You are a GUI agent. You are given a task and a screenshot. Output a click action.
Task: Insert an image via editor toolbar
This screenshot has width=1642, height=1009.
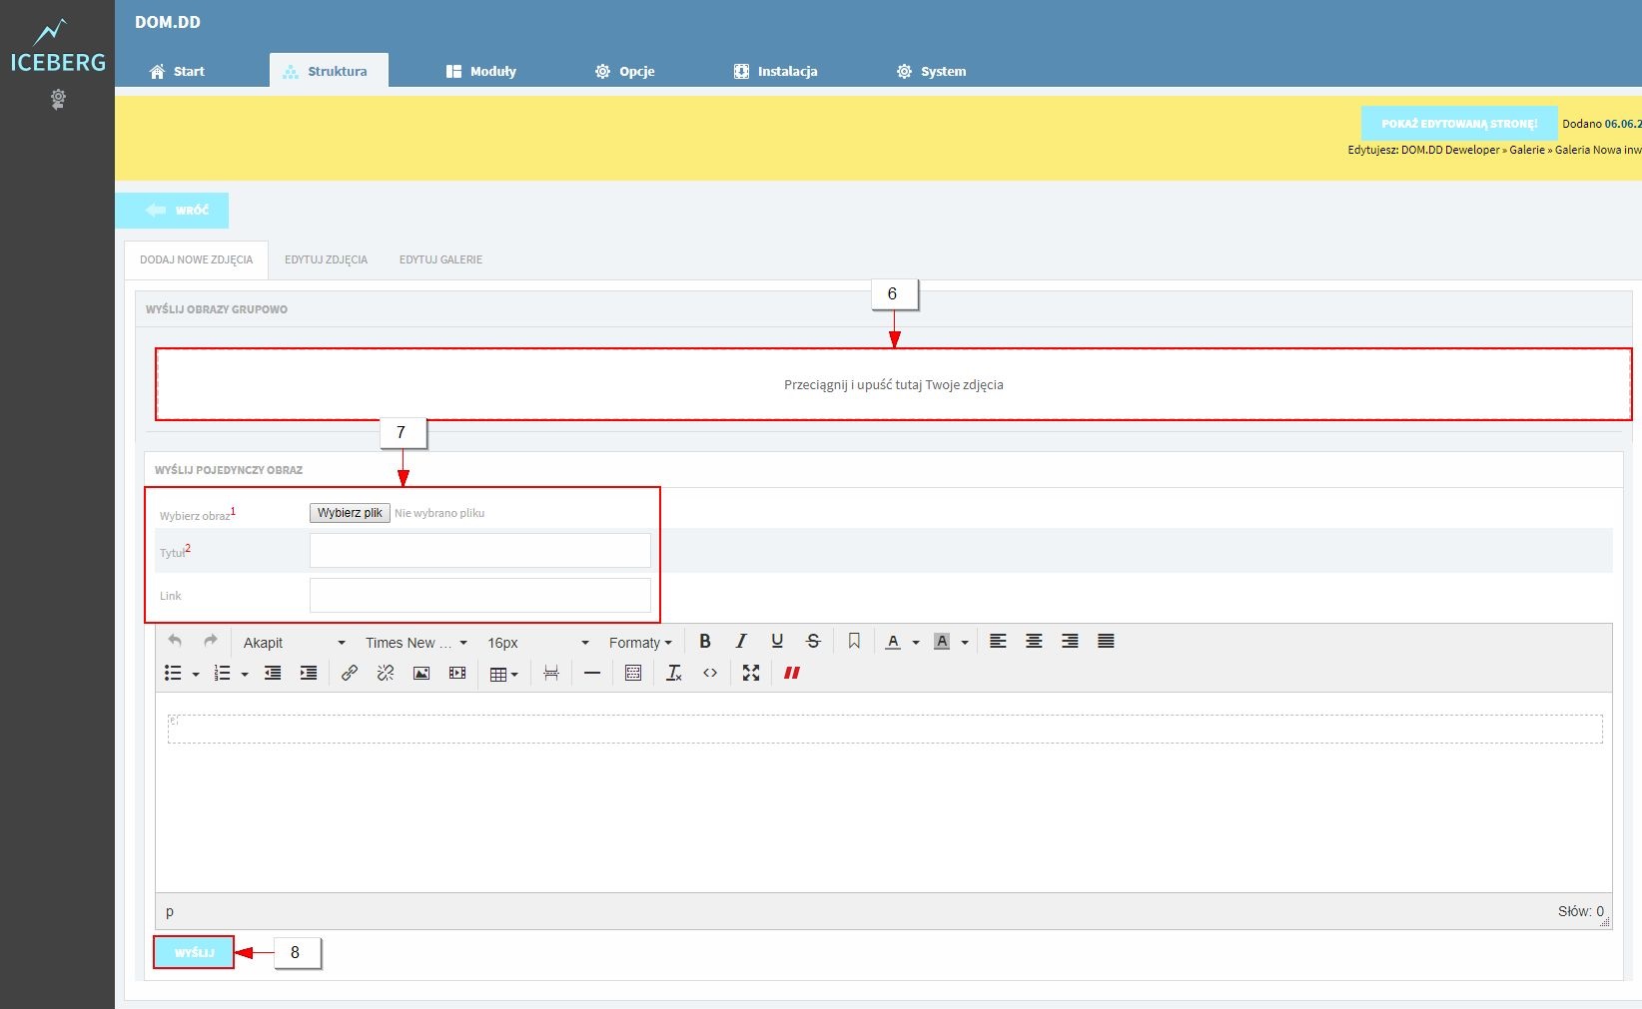(421, 674)
